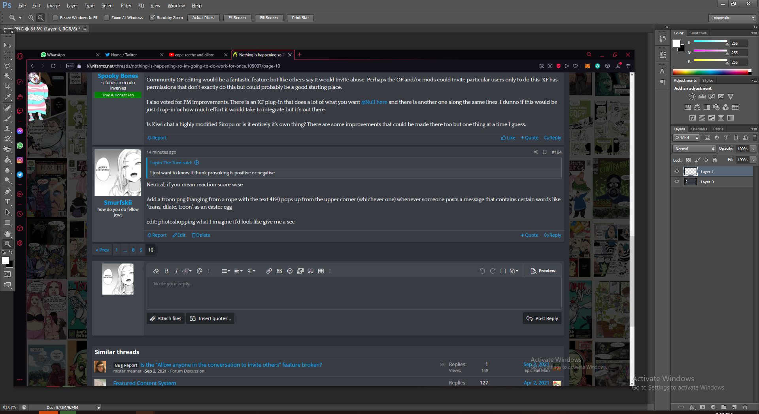Toggle the layer filter on/off switch
Image resolution: width=759 pixels, height=414 pixels.
754,137
